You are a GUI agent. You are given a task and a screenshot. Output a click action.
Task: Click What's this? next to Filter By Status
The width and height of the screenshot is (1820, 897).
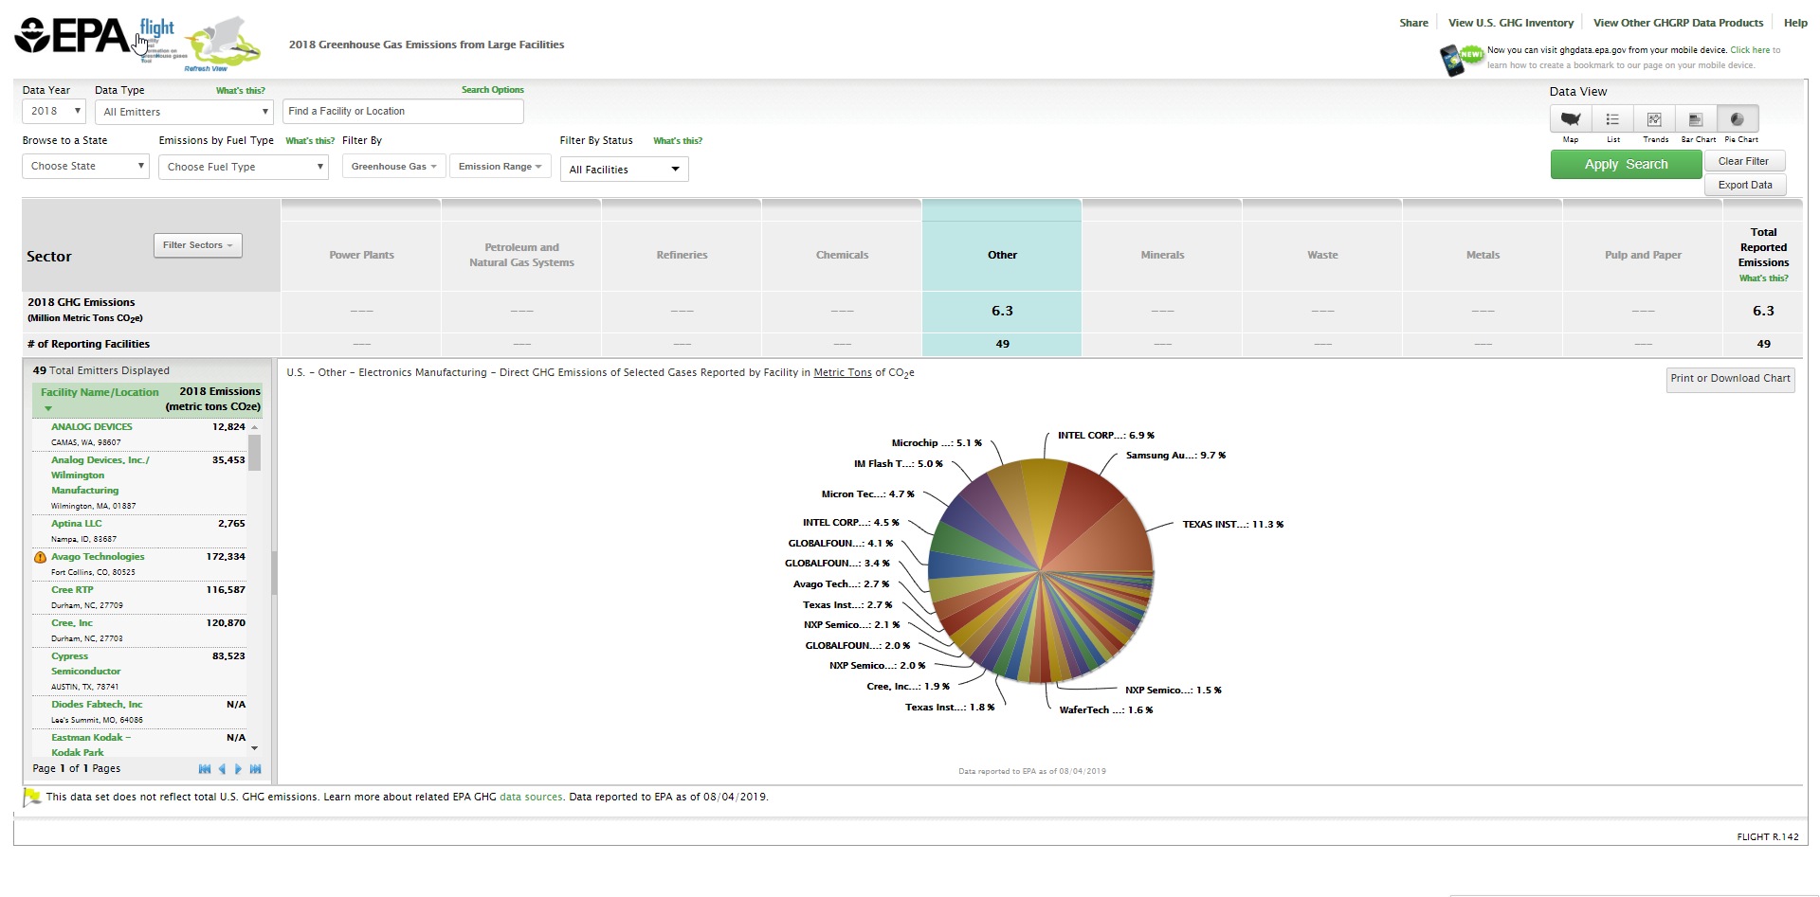[677, 141]
